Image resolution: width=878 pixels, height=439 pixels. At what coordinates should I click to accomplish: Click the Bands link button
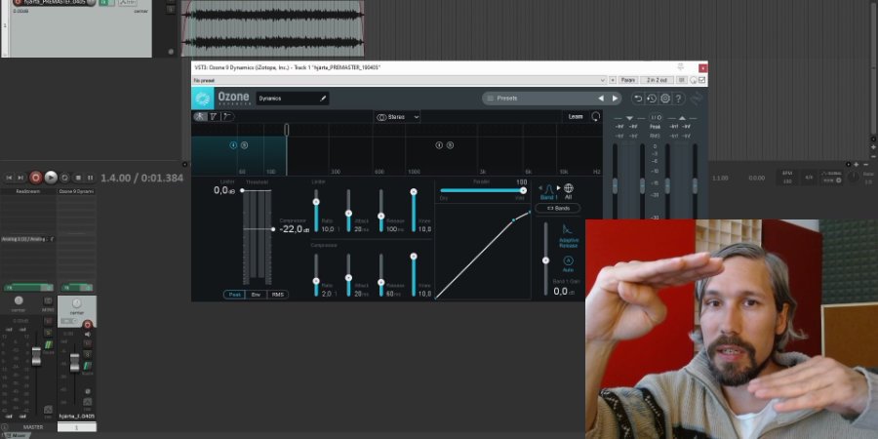[558, 209]
